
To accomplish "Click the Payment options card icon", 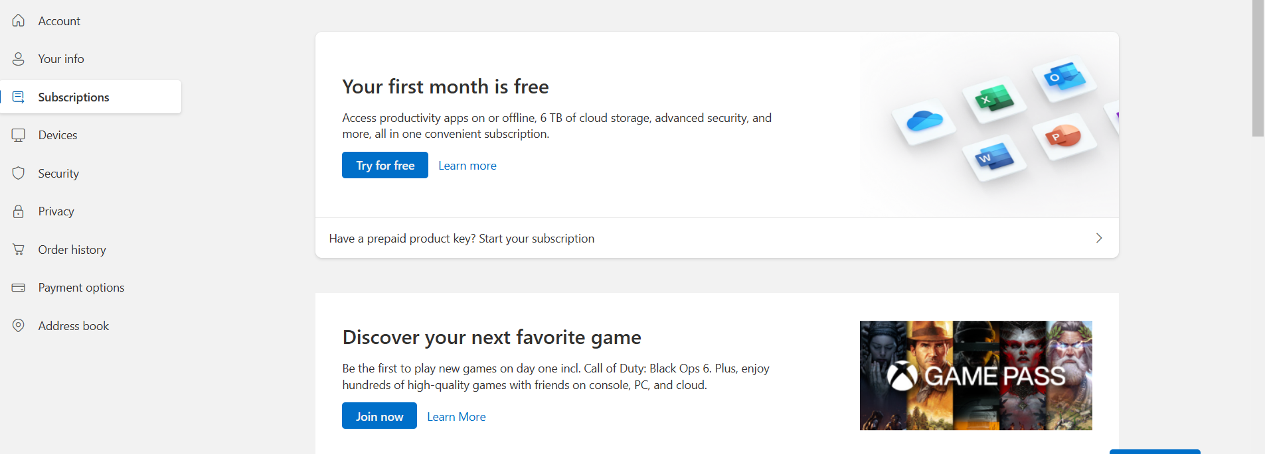I will (x=19, y=288).
